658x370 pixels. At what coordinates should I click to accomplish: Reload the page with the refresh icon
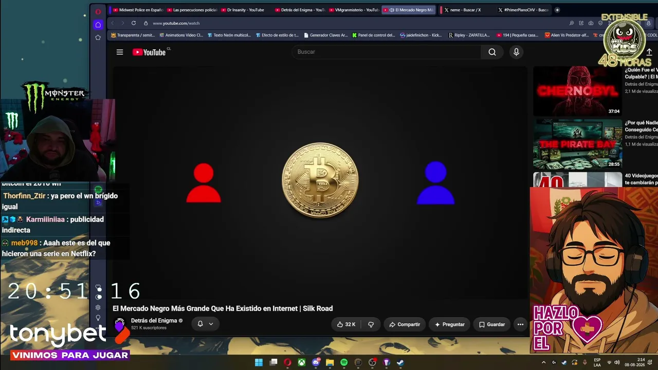(134, 23)
